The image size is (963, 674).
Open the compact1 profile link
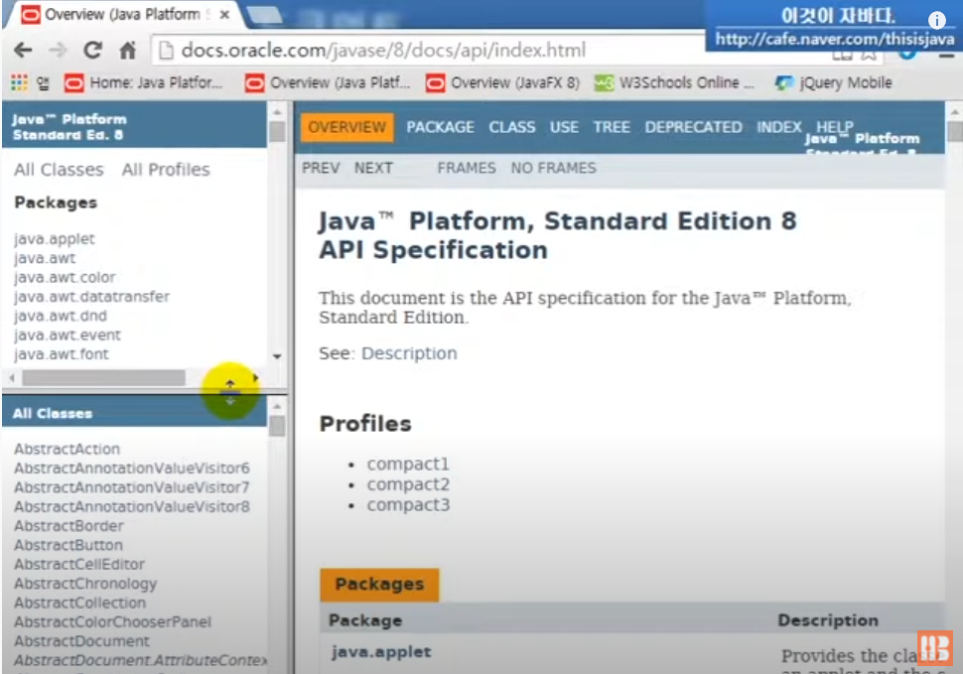click(408, 465)
